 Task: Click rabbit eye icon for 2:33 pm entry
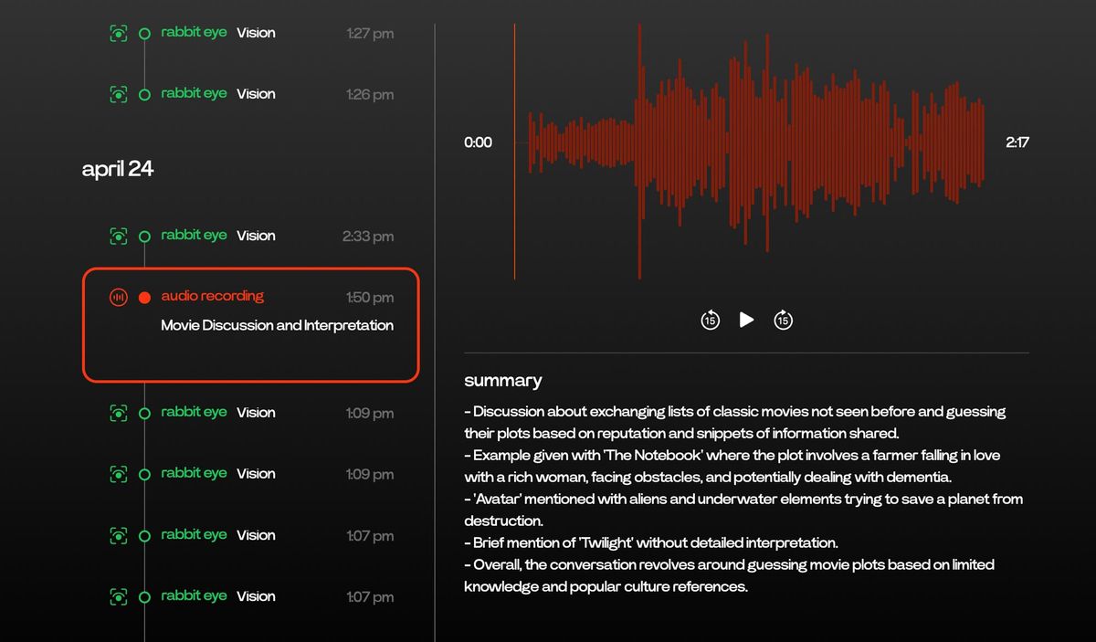pyautogui.click(x=118, y=236)
